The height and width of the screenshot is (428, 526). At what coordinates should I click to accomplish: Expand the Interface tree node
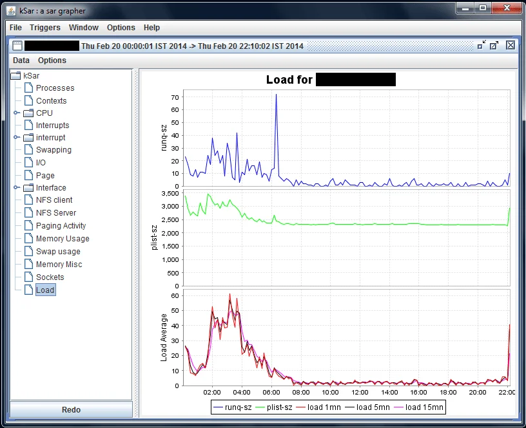(x=17, y=188)
